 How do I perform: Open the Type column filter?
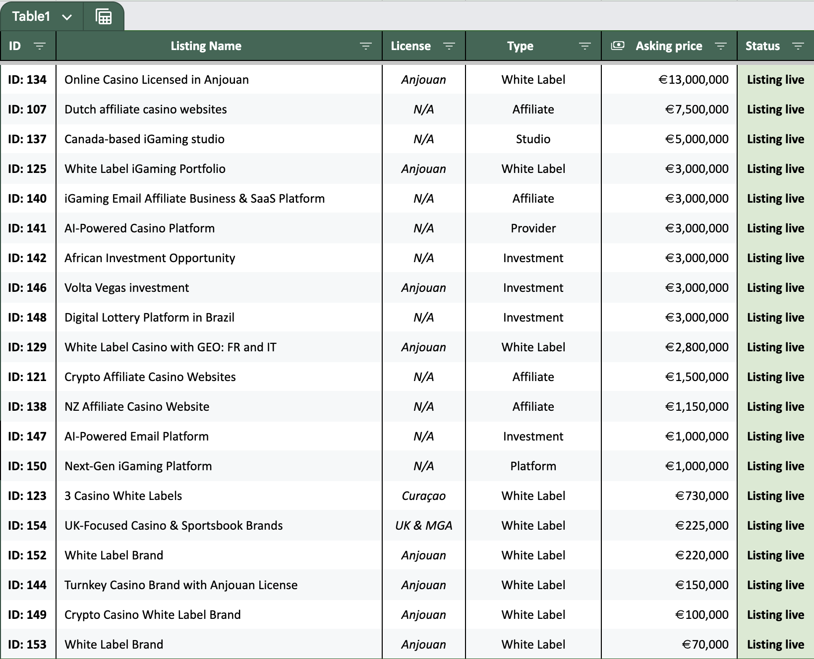point(584,46)
